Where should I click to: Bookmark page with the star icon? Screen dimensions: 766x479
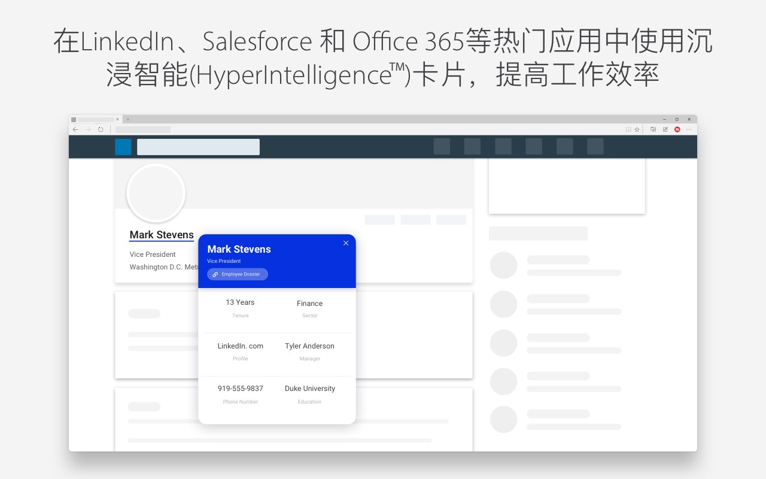(x=637, y=129)
